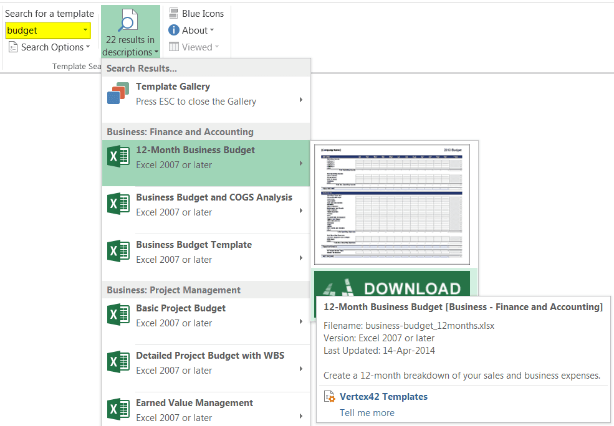
Task: Click the Filename: business-budget_12months.xlsx text
Action: tap(409, 326)
